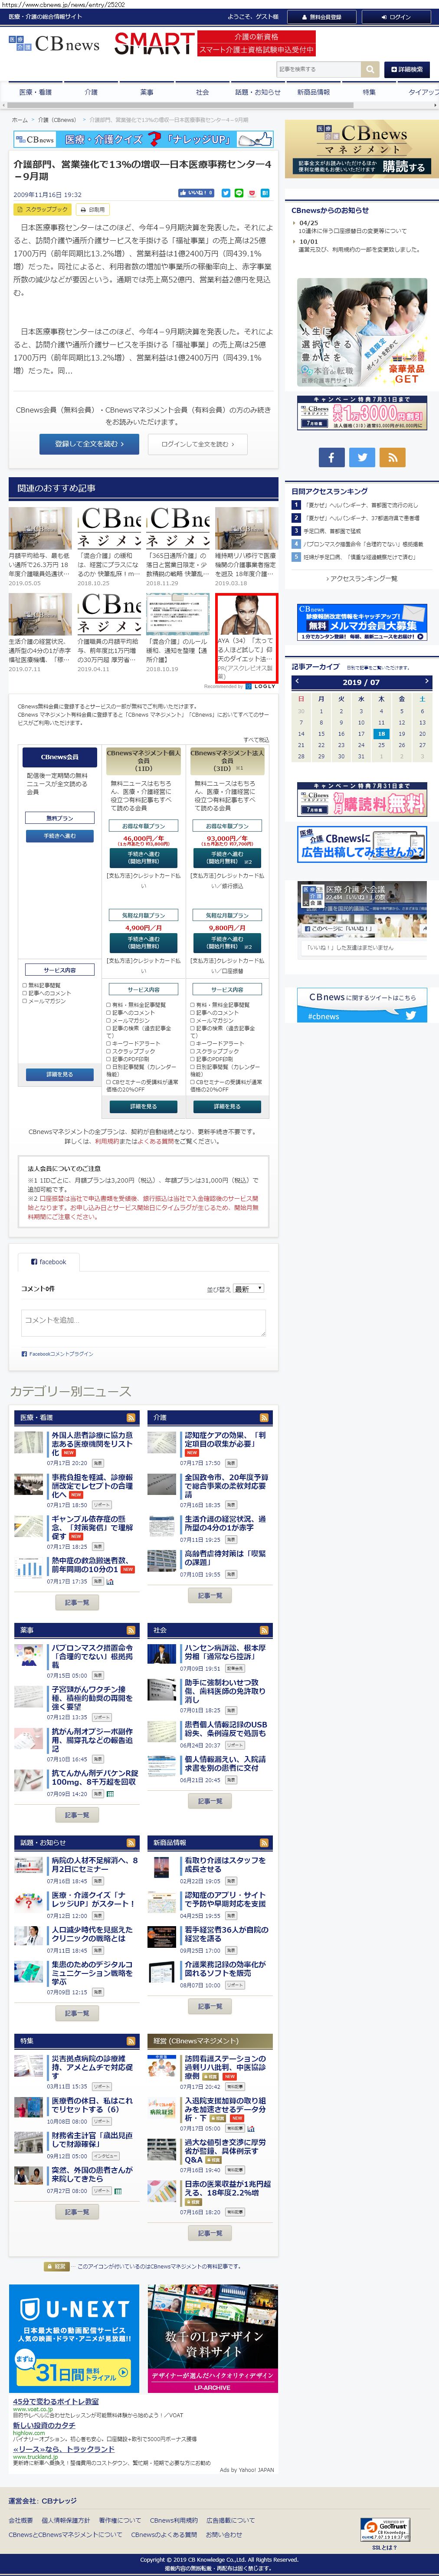The width and height of the screenshot is (439, 2576).
Task: Share article via Twitter icon under headline
Action: tap(226, 193)
